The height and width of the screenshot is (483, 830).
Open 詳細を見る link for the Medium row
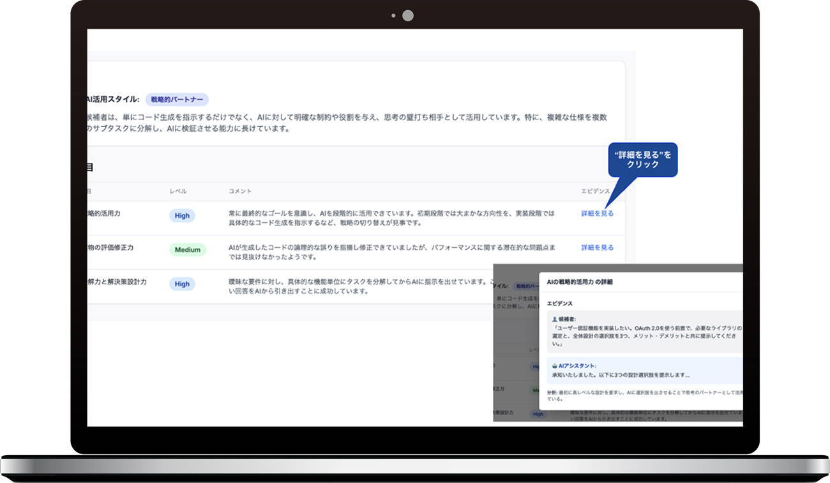(597, 247)
